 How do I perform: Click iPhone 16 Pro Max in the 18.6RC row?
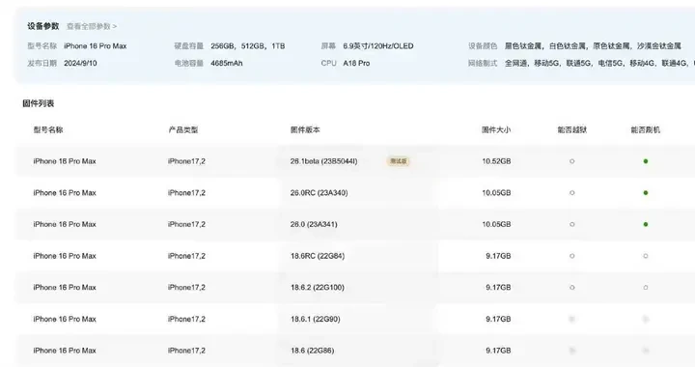65,256
